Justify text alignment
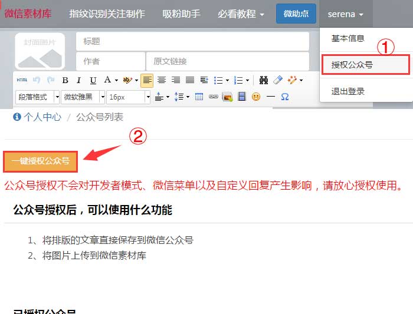The height and width of the screenshot is (314, 413). [x=190, y=80]
